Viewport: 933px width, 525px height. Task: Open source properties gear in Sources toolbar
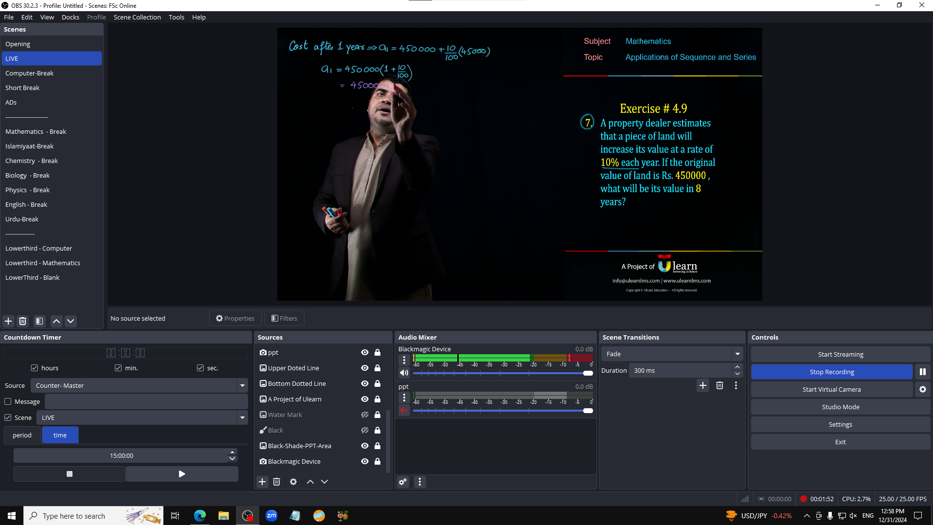(293, 482)
